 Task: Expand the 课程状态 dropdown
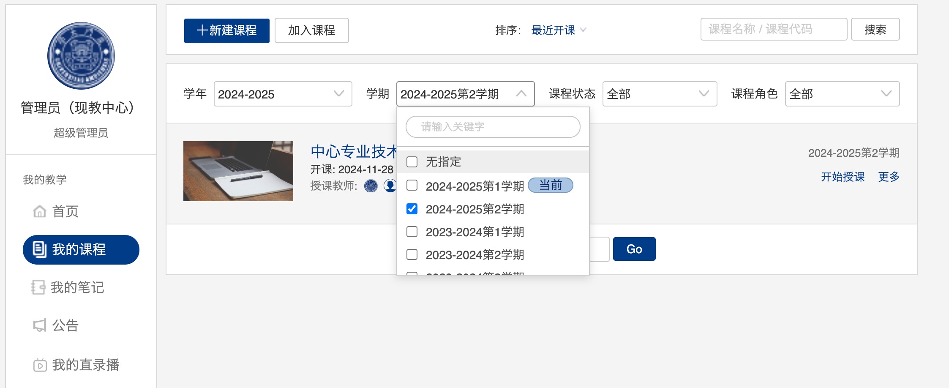(x=659, y=94)
